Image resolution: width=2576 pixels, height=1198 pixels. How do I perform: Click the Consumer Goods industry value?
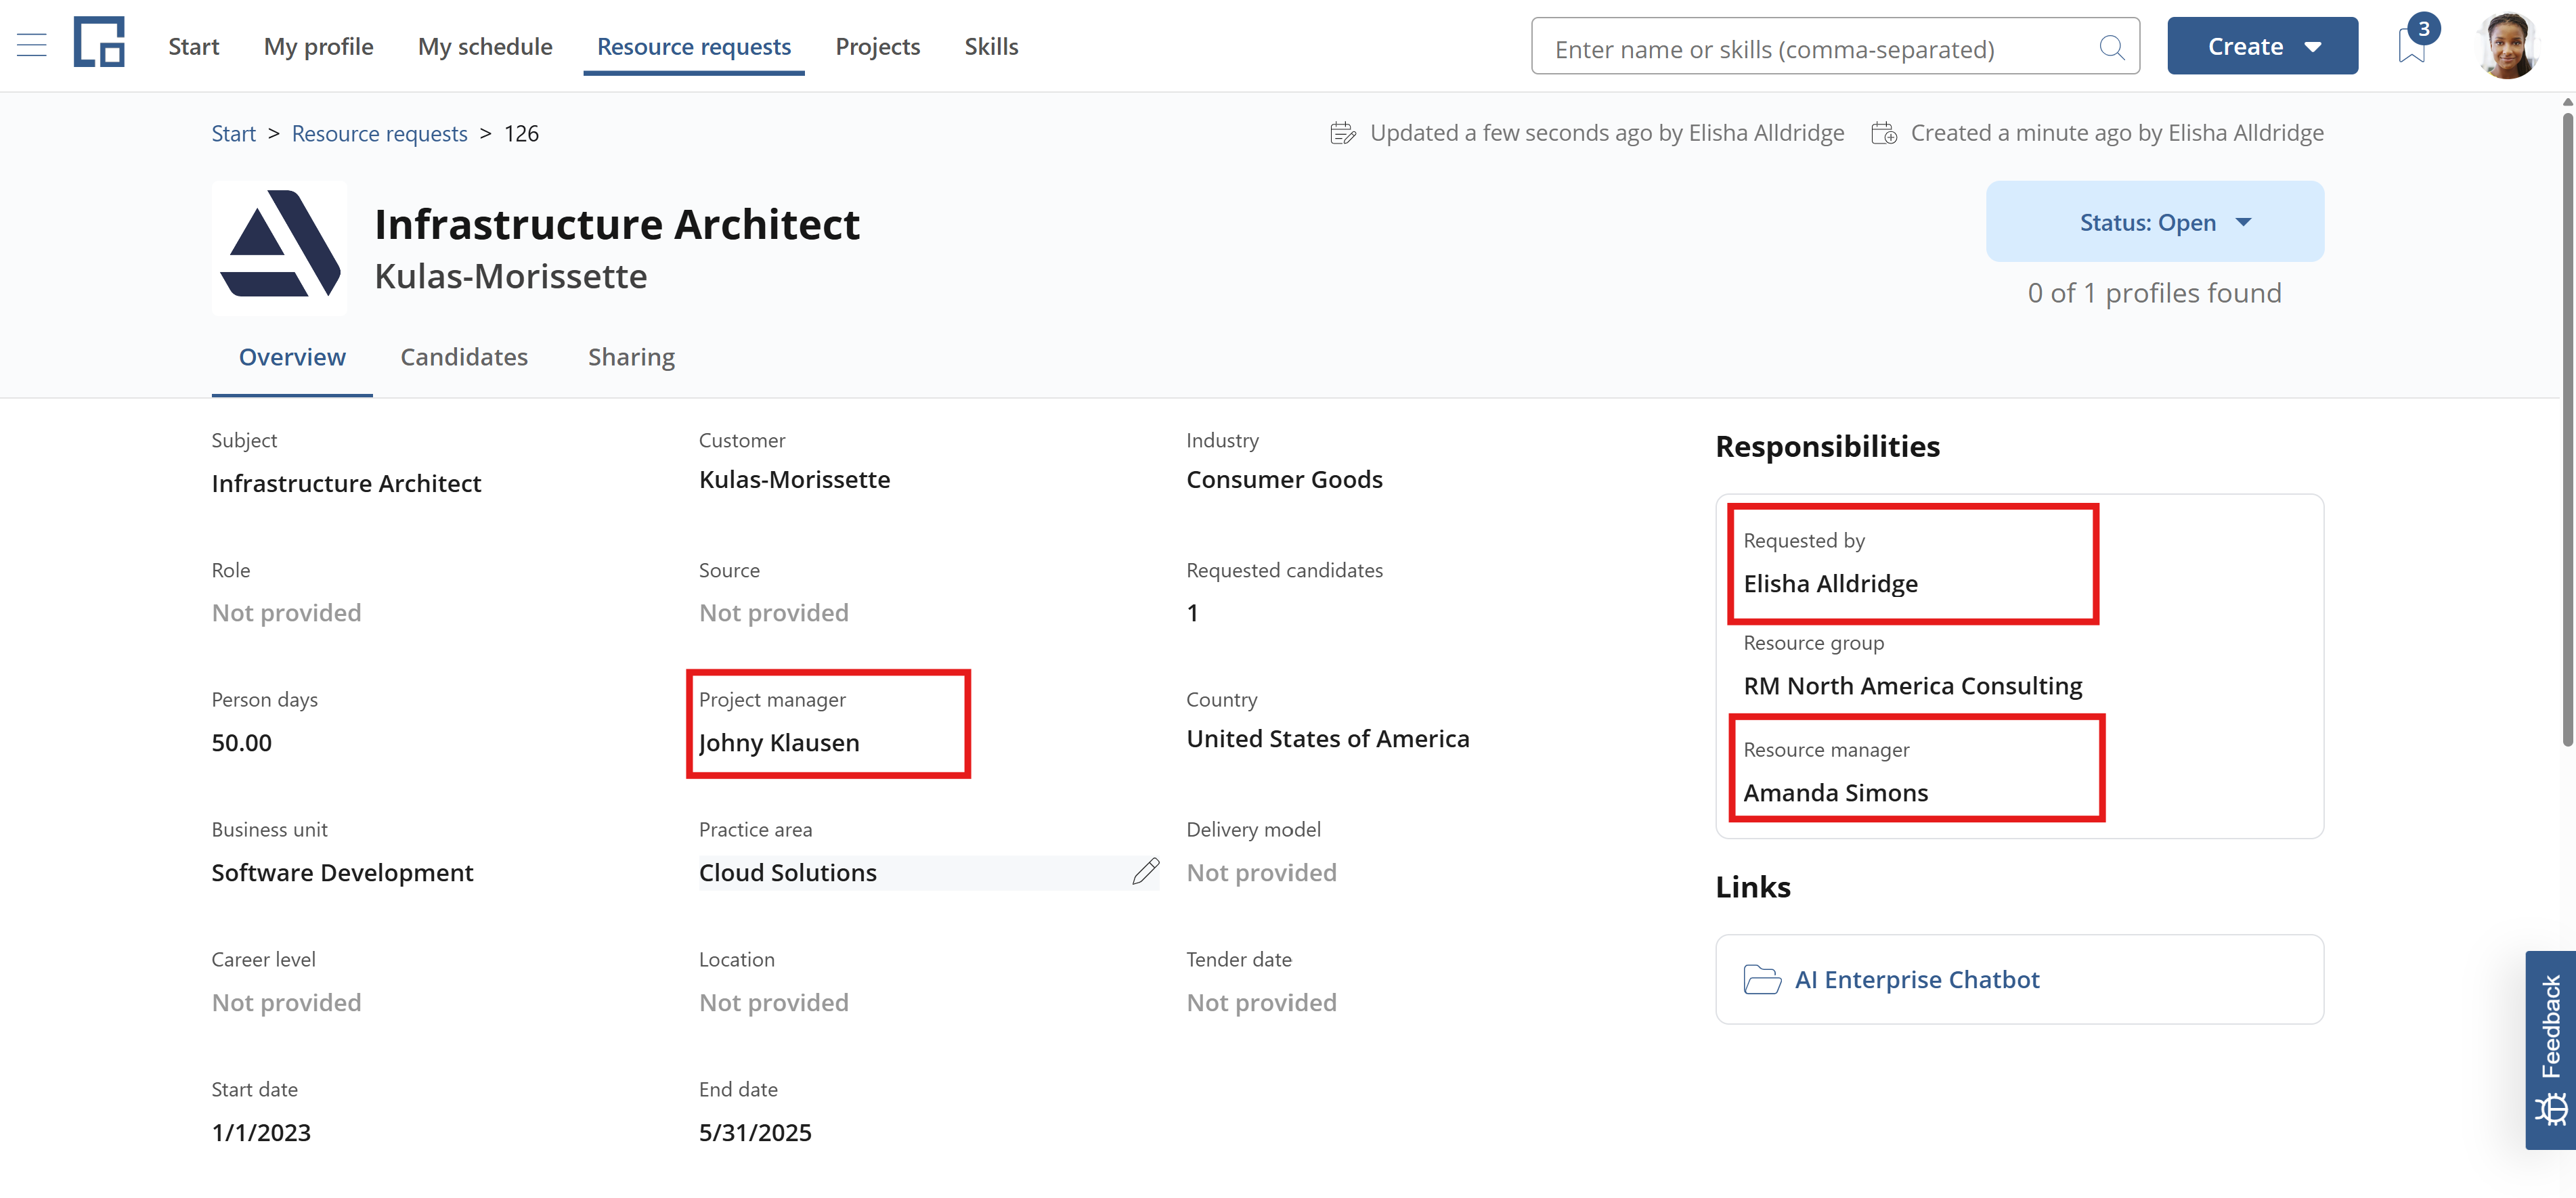[x=1284, y=479]
